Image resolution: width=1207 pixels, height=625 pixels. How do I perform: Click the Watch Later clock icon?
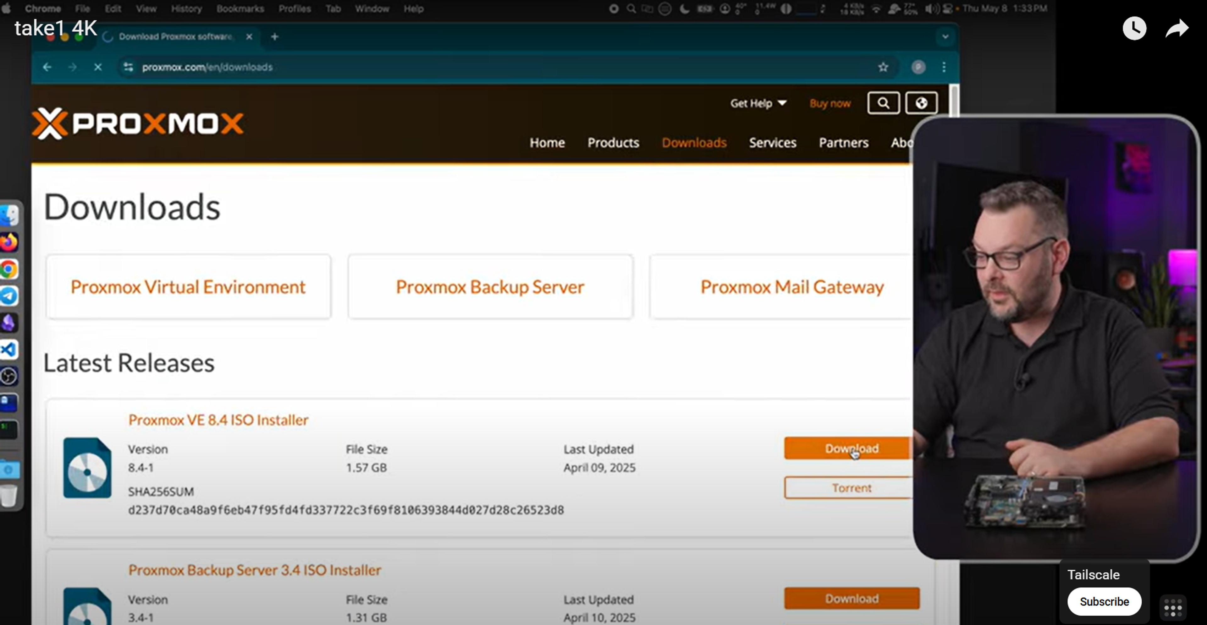1134,29
